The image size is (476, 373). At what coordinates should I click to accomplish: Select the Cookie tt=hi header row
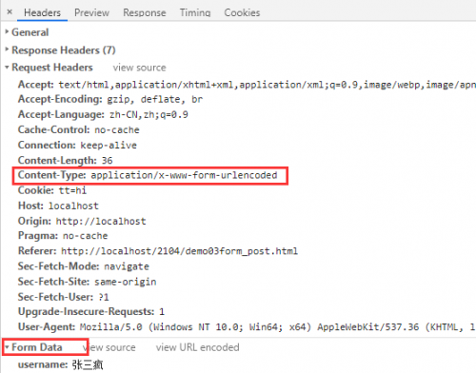[x=52, y=190]
